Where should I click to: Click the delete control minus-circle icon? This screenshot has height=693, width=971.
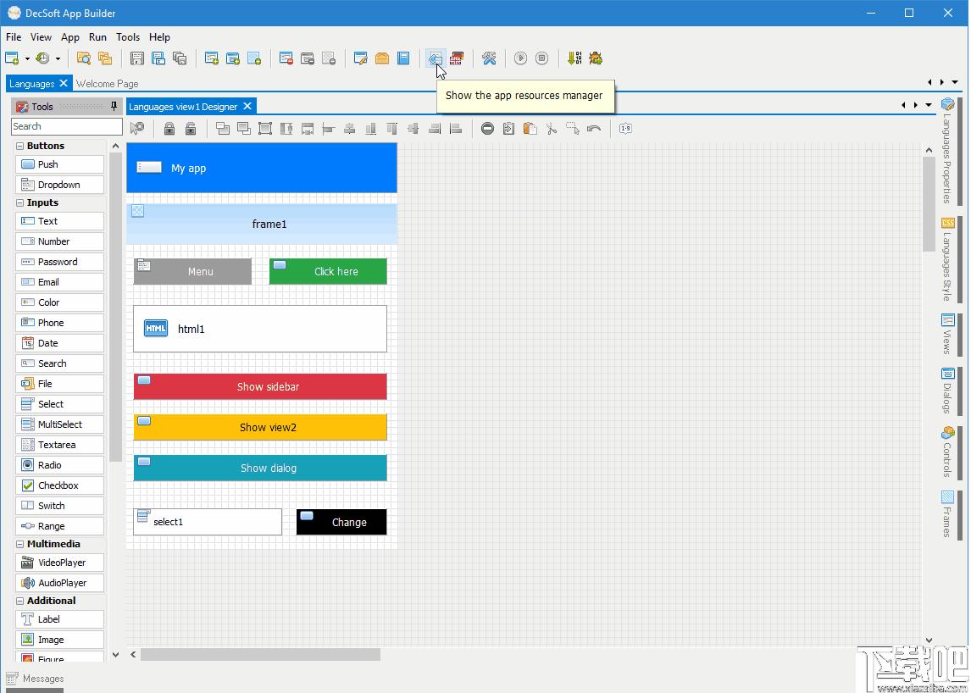487,128
